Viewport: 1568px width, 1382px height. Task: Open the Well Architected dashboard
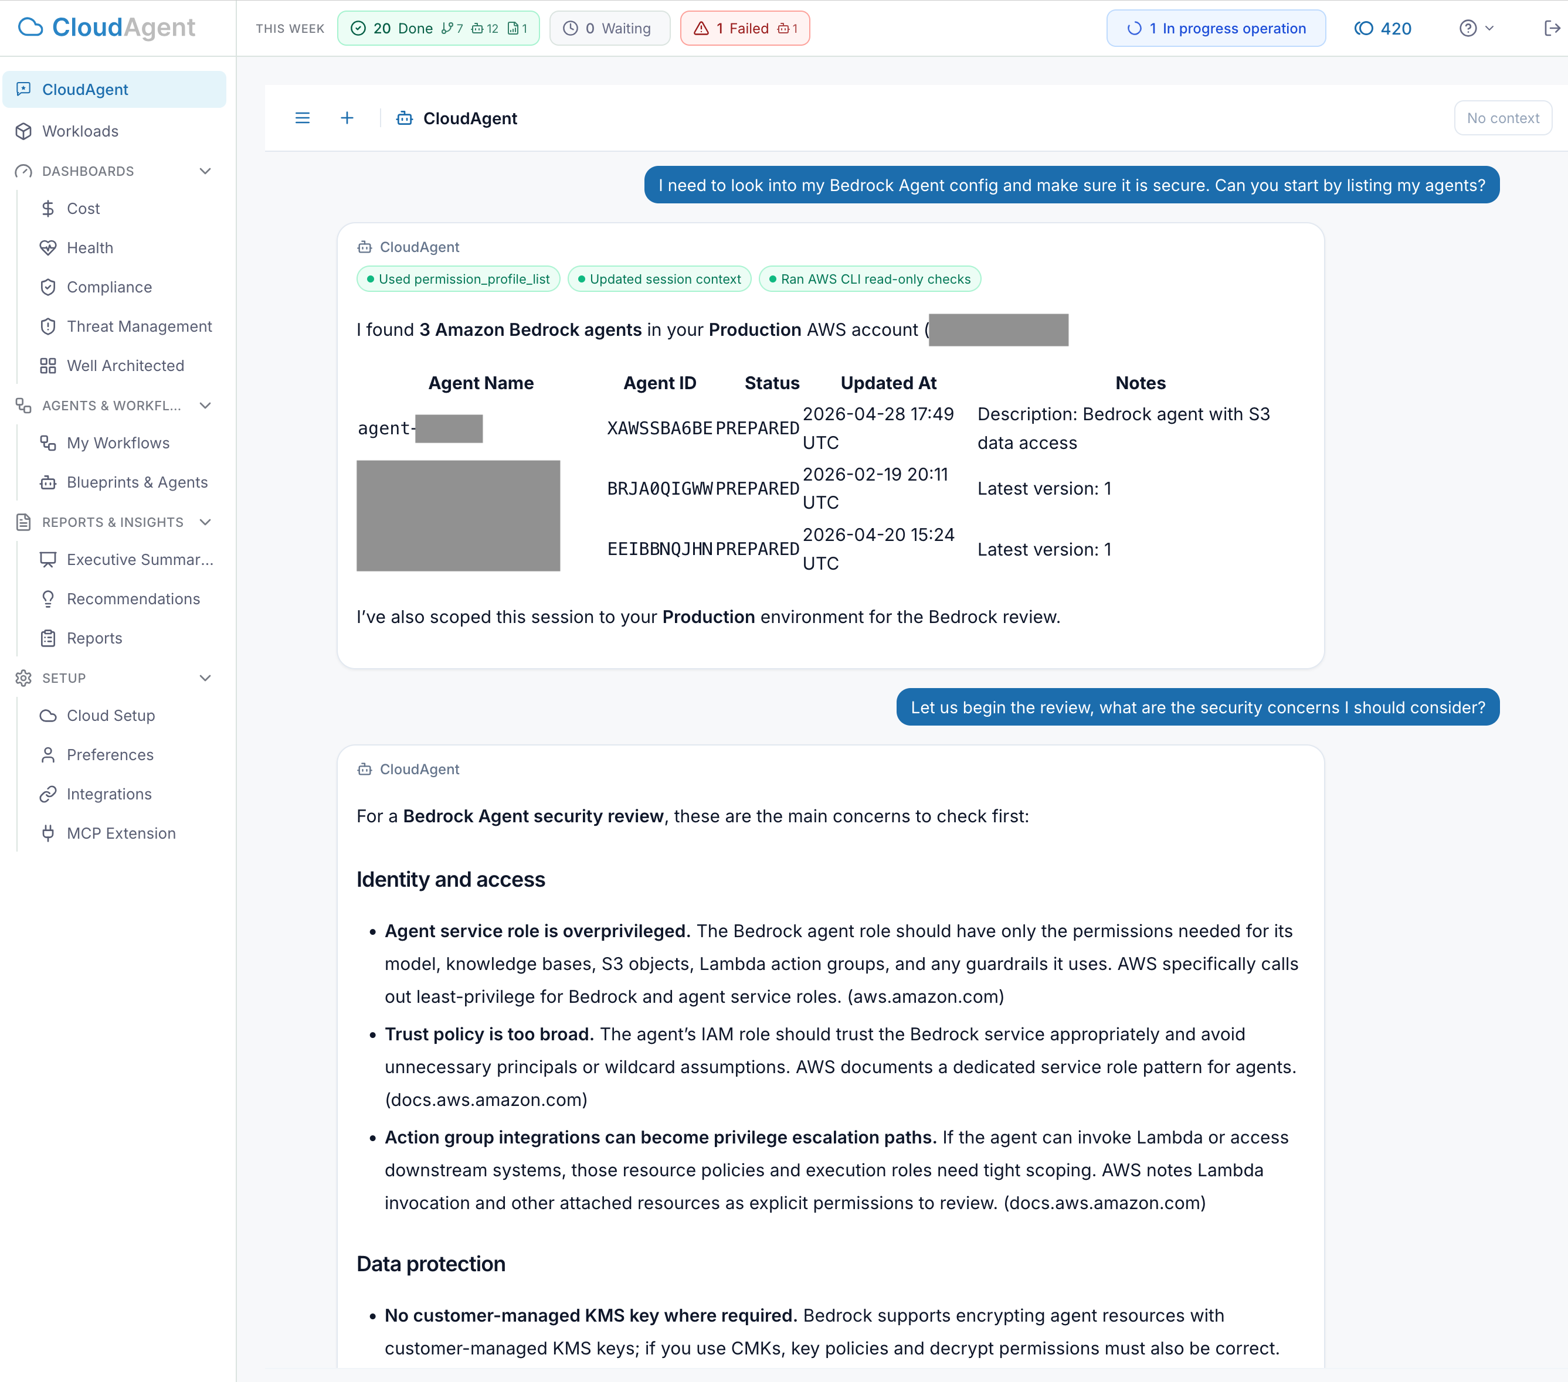pos(127,366)
